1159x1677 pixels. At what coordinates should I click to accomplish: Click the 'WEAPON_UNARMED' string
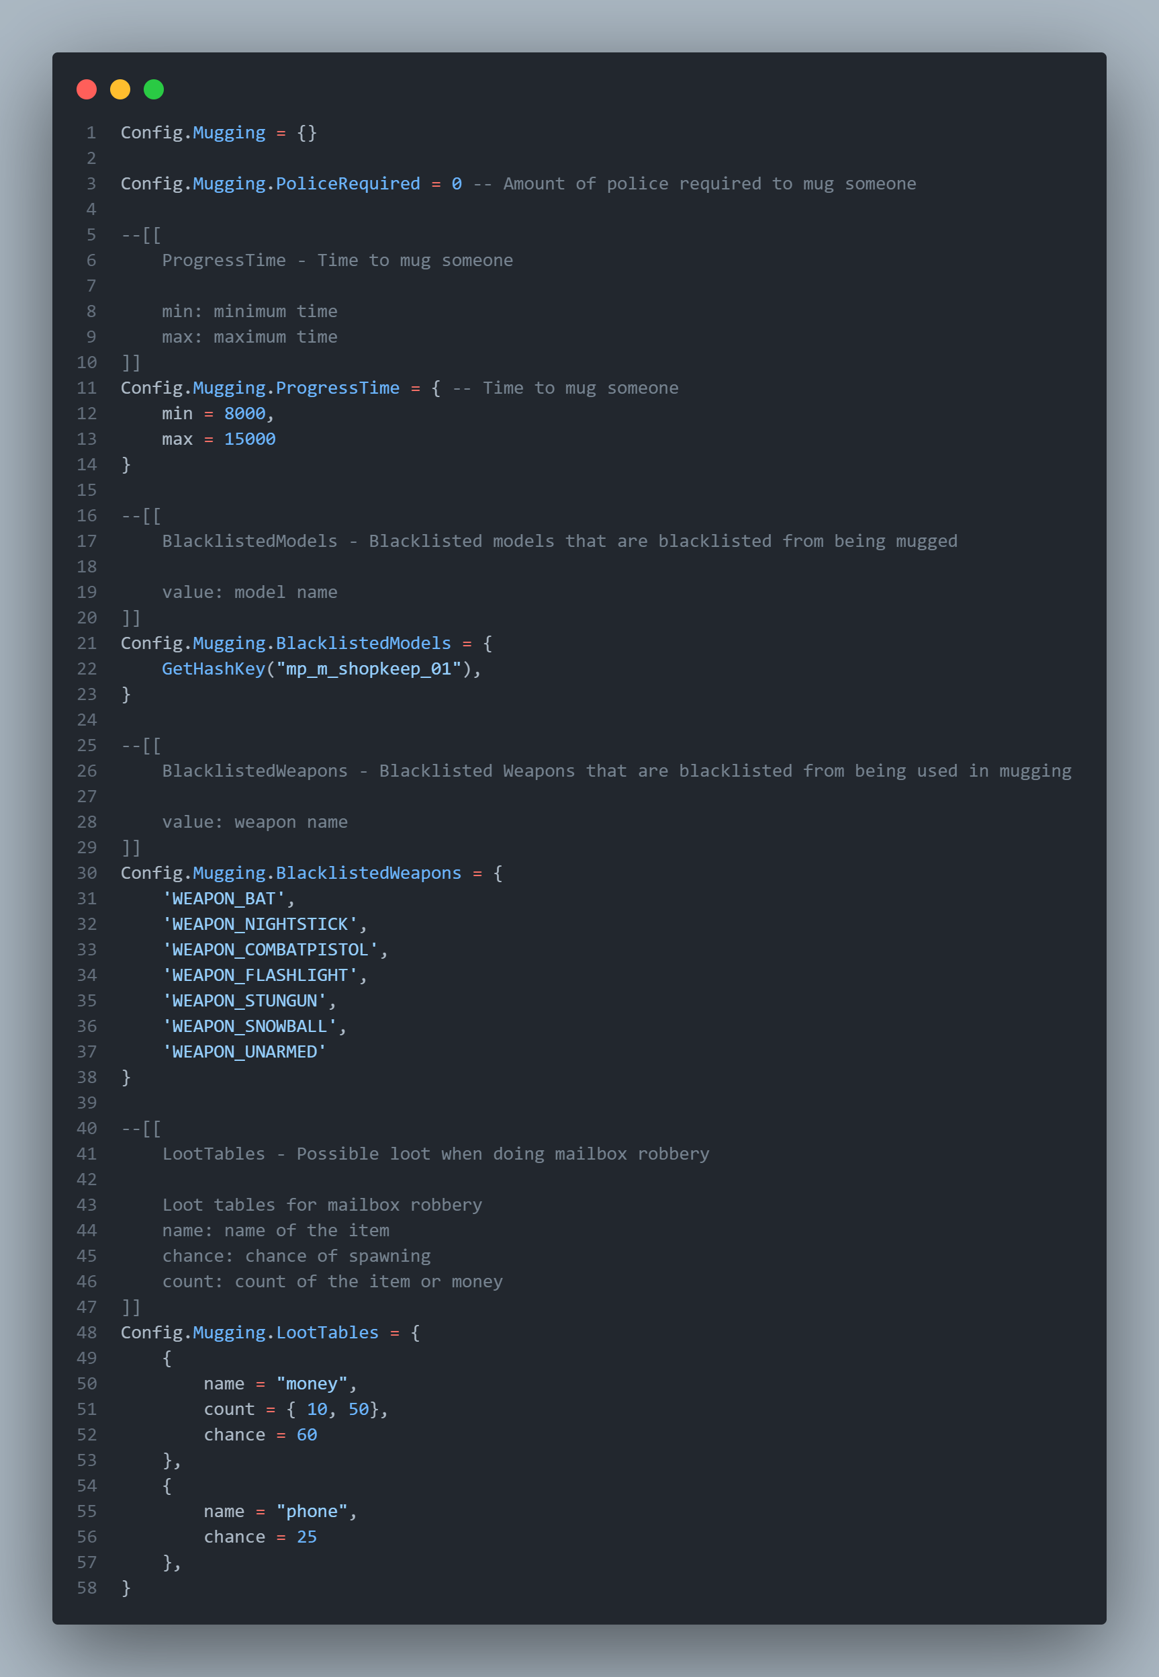244,1051
